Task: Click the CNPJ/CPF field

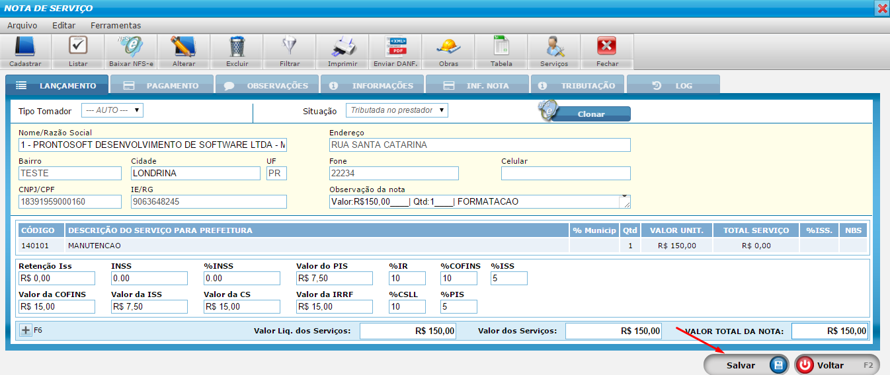Action: tap(70, 201)
